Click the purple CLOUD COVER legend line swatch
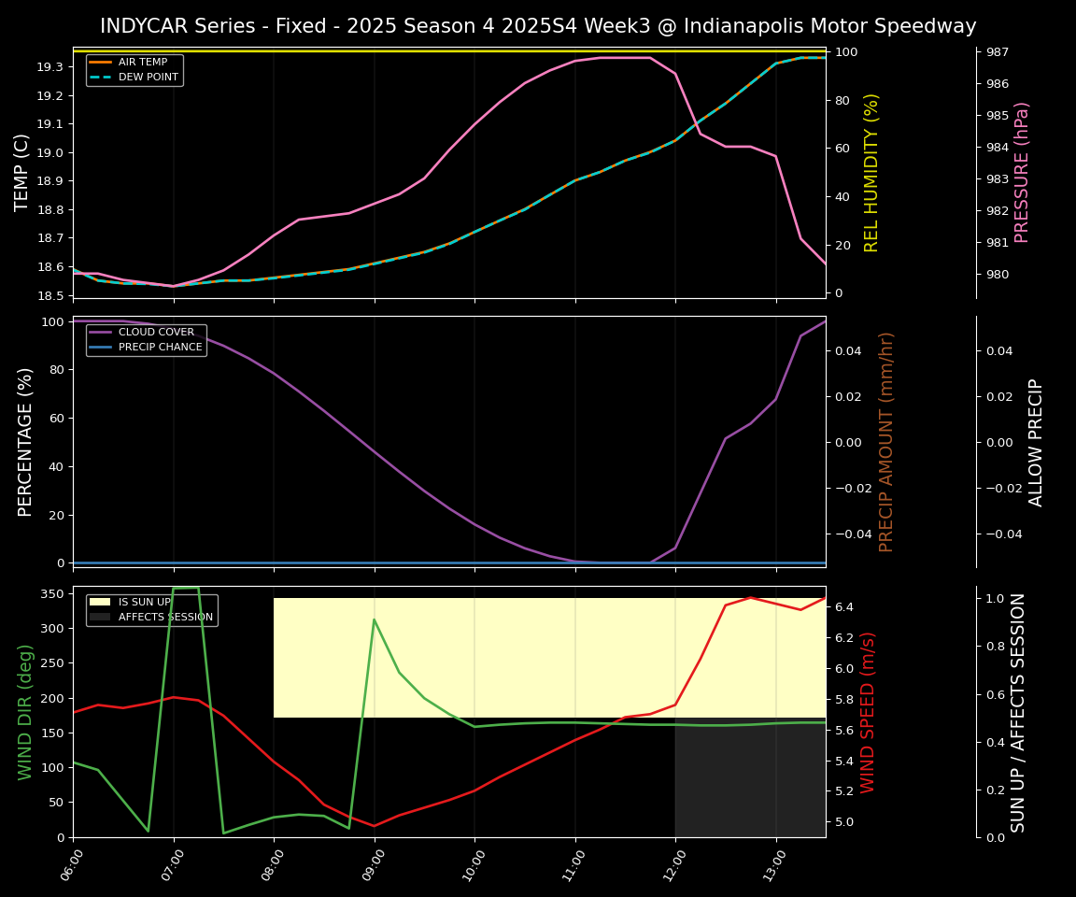The width and height of the screenshot is (1076, 897). click(100, 332)
